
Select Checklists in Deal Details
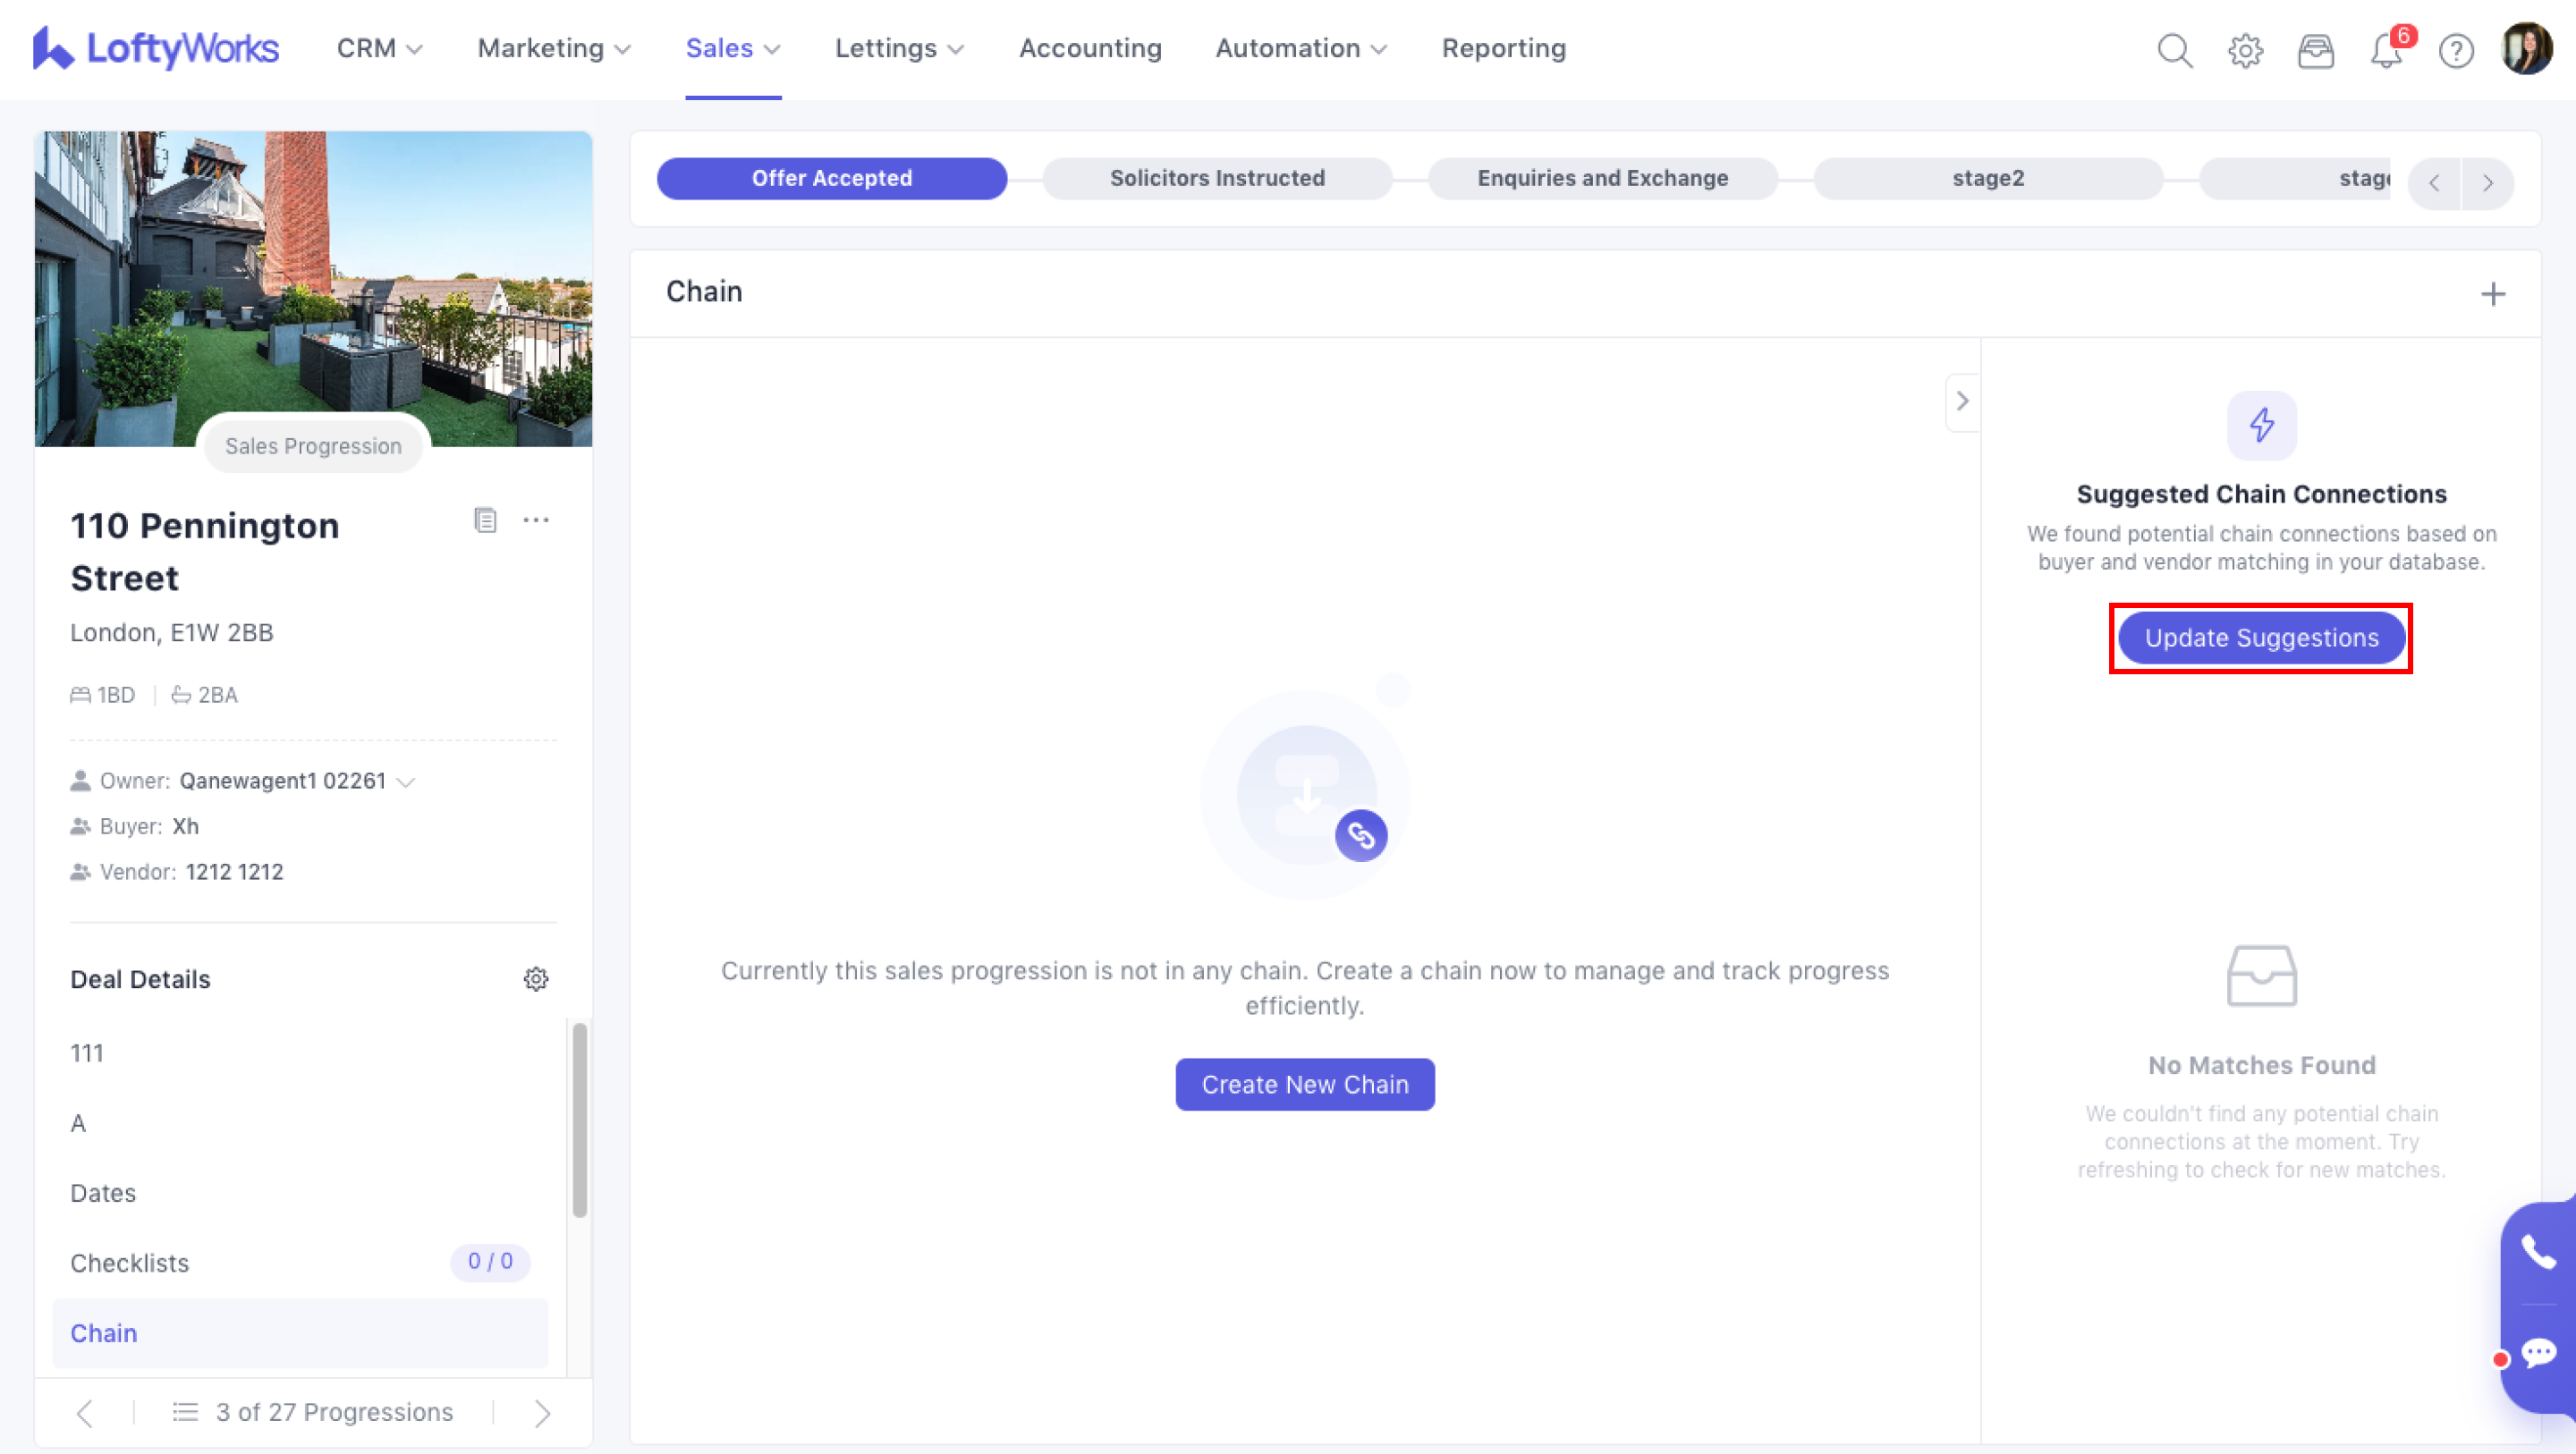point(130,1263)
